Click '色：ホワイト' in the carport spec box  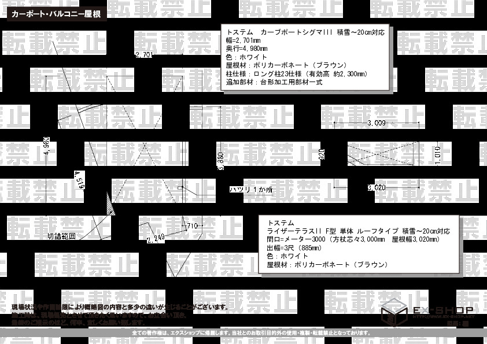pyautogui.click(x=246, y=57)
